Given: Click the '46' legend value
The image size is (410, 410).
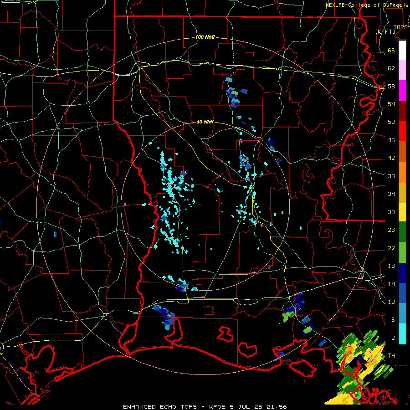Looking at the screenshot, I should pos(391,140).
